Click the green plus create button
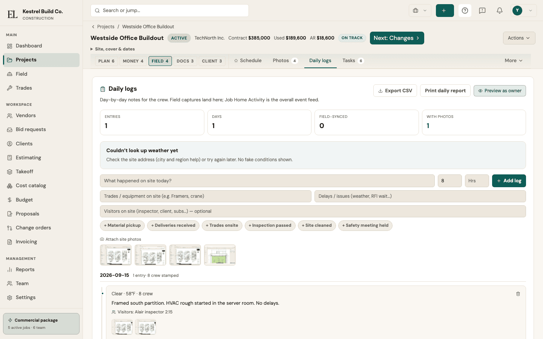Image resolution: width=543 pixels, height=339 pixels. (445, 11)
